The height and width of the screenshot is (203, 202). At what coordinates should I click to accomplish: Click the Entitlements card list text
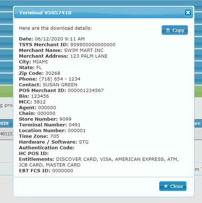click(x=99, y=162)
